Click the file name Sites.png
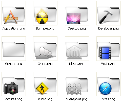The image size is (122, 102). (x=109, y=99)
